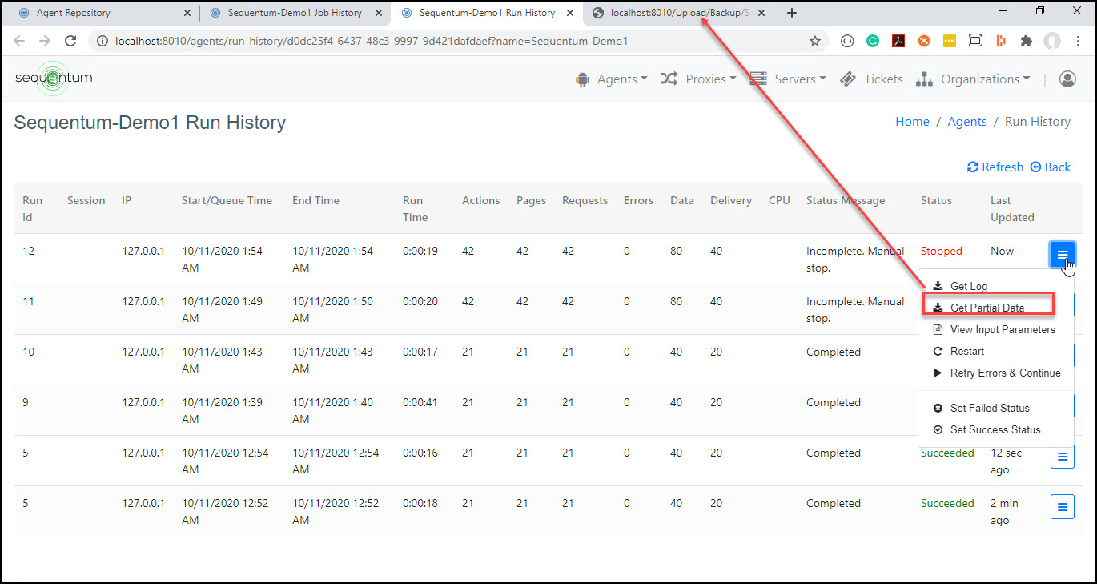Image resolution: width=1097 pixels, height=584 pixels.
Task: Open action menu for run 12
Action: 1062,255
